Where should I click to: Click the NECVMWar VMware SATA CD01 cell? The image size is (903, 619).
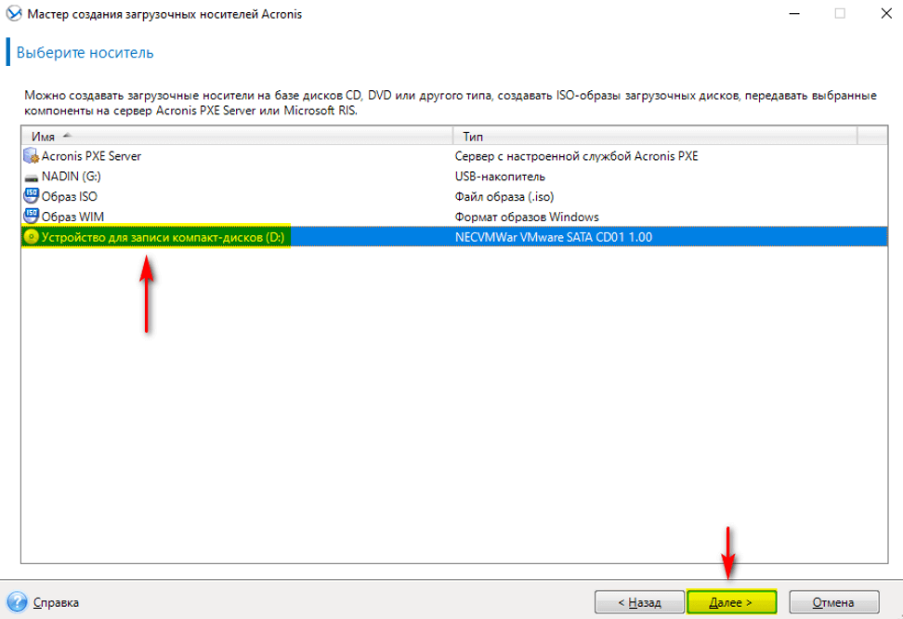click(x=554, y=237)
